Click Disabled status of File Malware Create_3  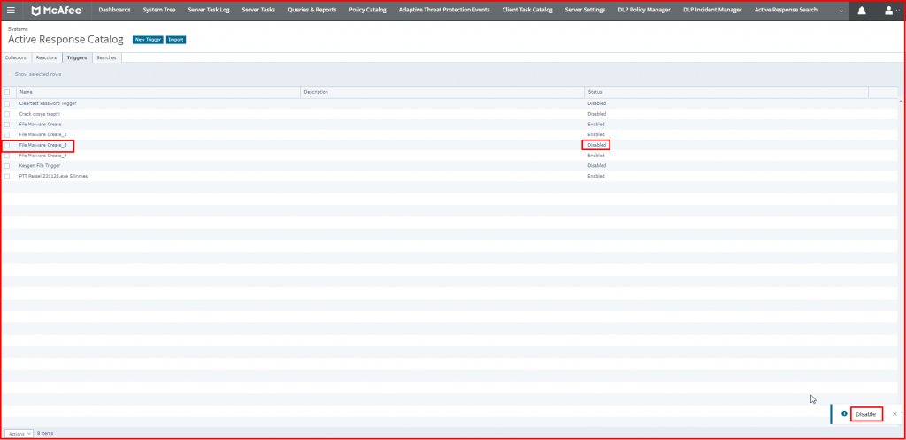[x=597, y=145]
